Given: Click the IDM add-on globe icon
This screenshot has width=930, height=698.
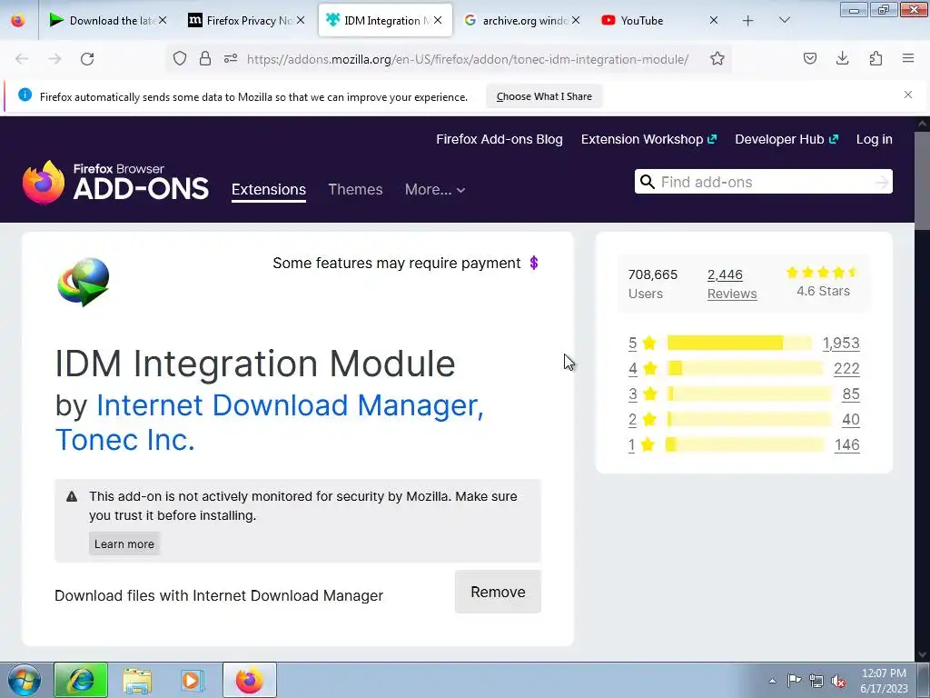Looking at the screenshot, I should (83, 282).
